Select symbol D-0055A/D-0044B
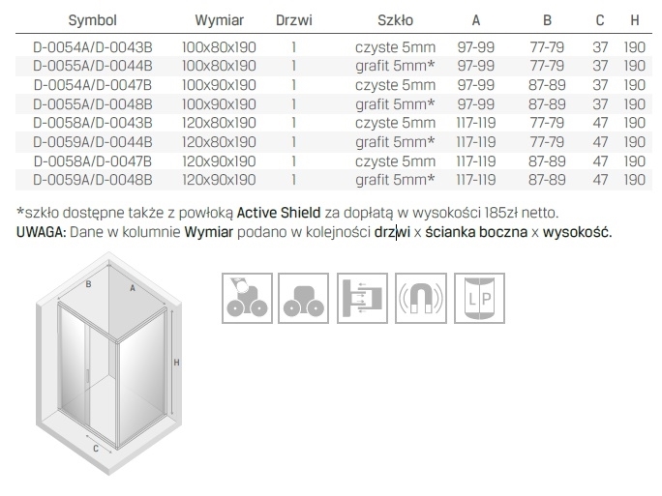Image resolution: width=662 pixels, height=496 pixels. point(93,66)
